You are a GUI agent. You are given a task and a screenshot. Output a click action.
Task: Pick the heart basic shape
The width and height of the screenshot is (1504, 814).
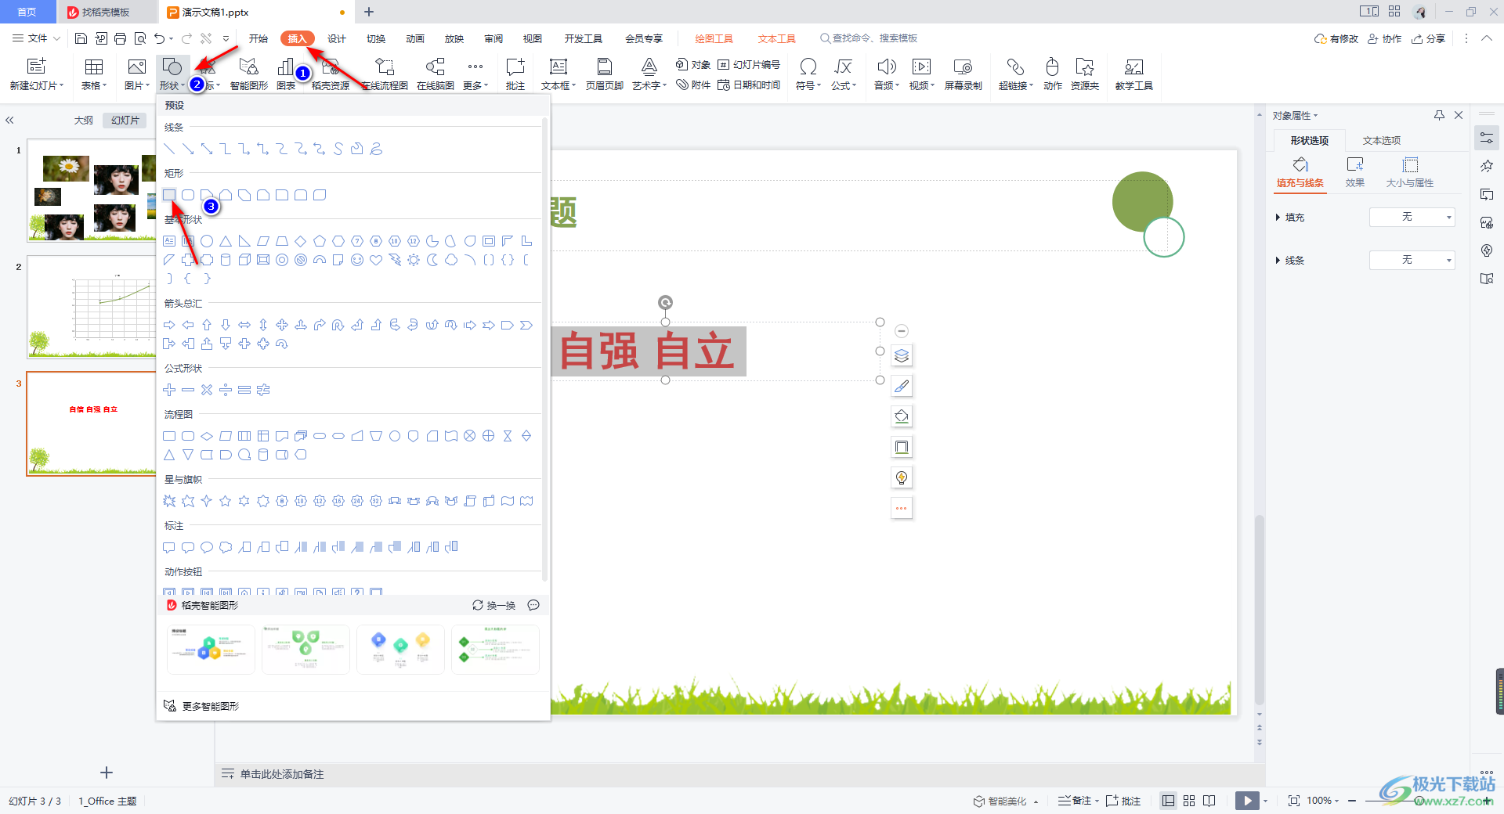[376, 260]
